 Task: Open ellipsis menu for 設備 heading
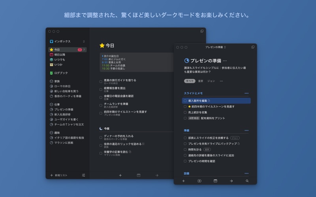pos(246,173)
